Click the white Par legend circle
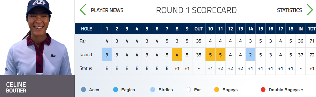Image resolution: width=316 pixels, height=97 pixels. pyautogui.click(x=189, y=90)
